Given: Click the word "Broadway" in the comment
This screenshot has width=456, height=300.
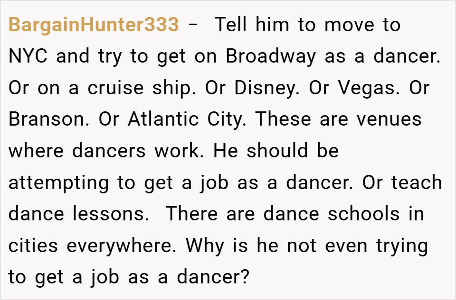Looking at the screenshot, I should 271,56.
